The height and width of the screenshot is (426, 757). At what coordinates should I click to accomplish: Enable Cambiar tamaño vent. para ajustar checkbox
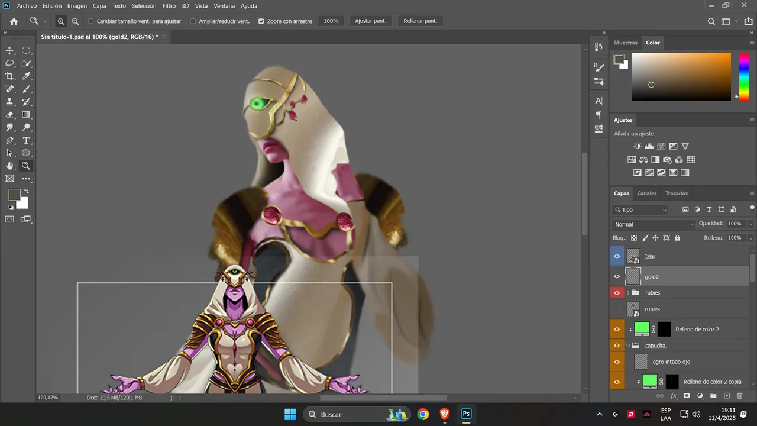pos(91,21)
